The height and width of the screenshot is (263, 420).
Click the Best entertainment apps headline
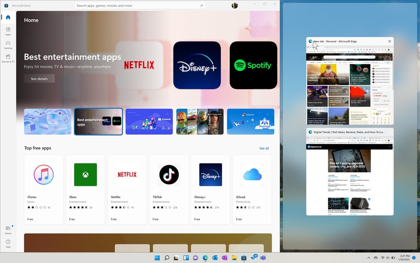(72, 57)
